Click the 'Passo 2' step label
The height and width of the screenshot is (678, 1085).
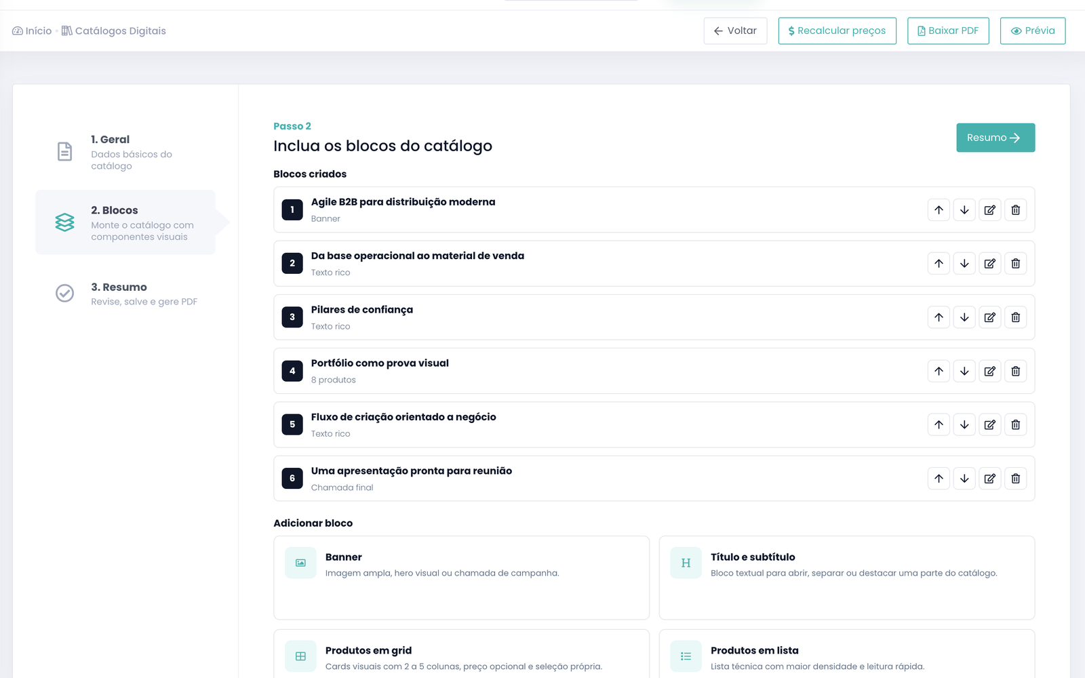click(x=292, y=126)
